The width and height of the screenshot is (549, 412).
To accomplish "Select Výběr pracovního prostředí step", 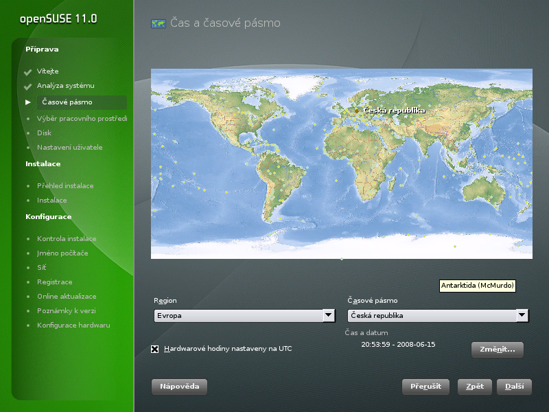I will pyautogui.click(x=82, y=118).
